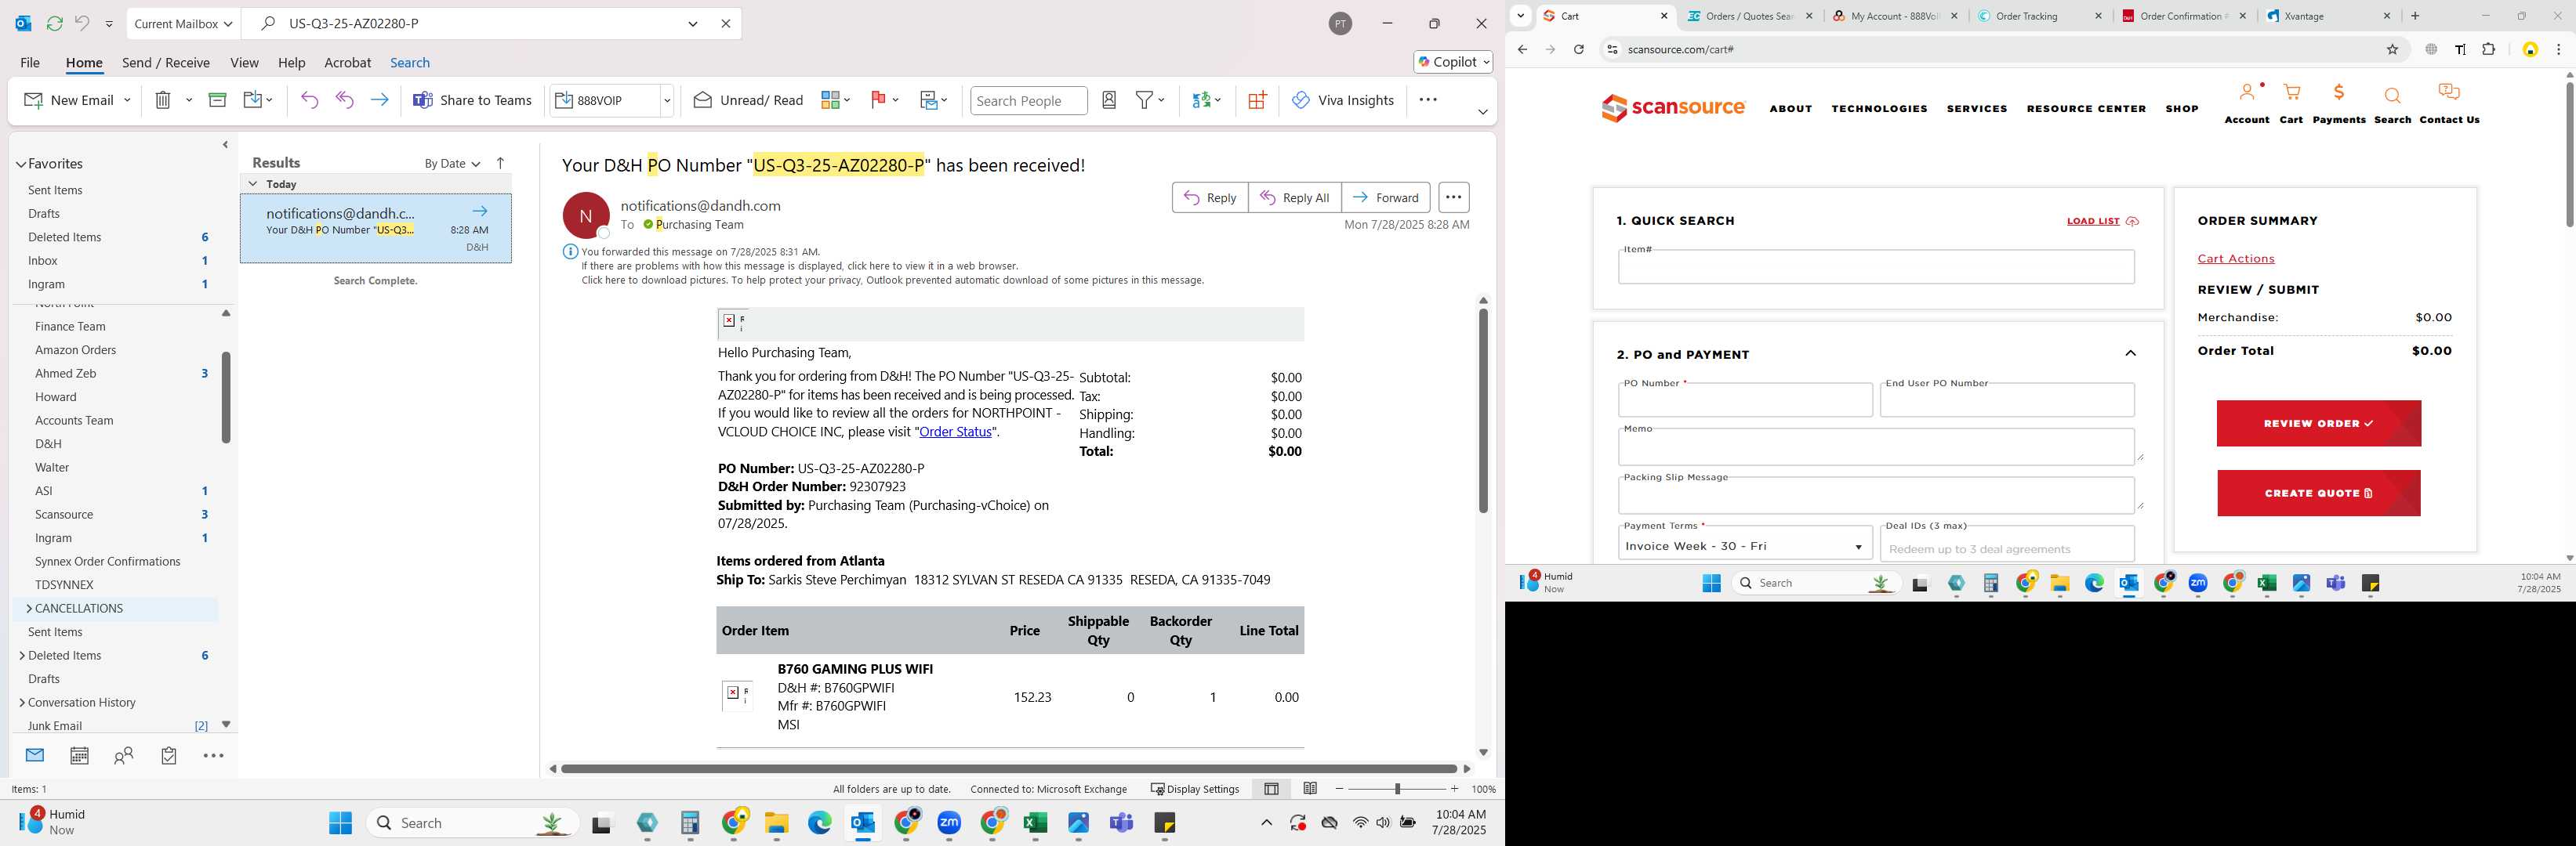
Task: Collapse the folder pane with arrow
Action: tap(225, 145)
